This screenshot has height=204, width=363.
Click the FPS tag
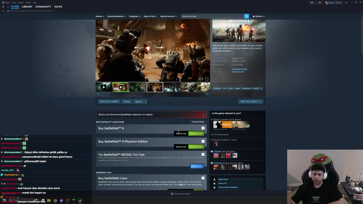pos(225,88)
